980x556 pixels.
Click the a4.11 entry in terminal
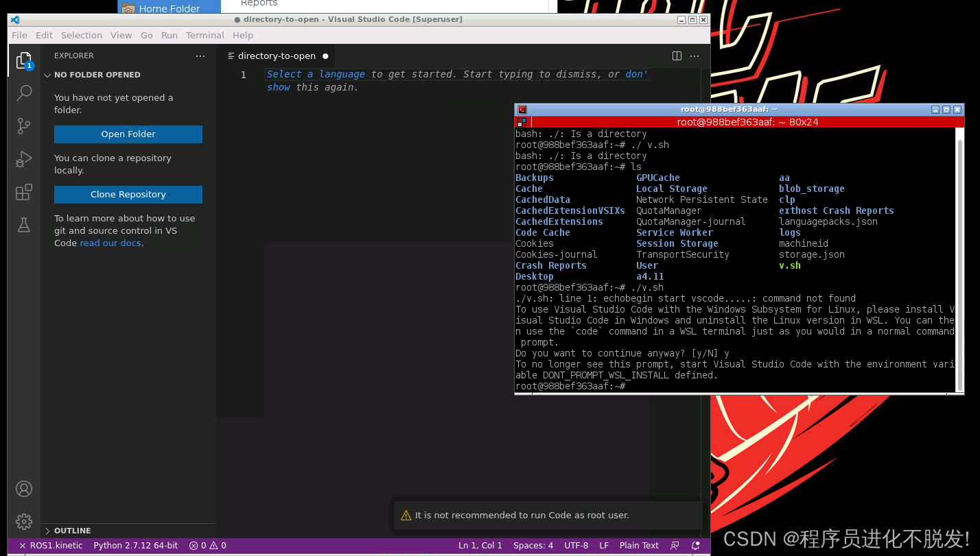(x=650, y=276)
